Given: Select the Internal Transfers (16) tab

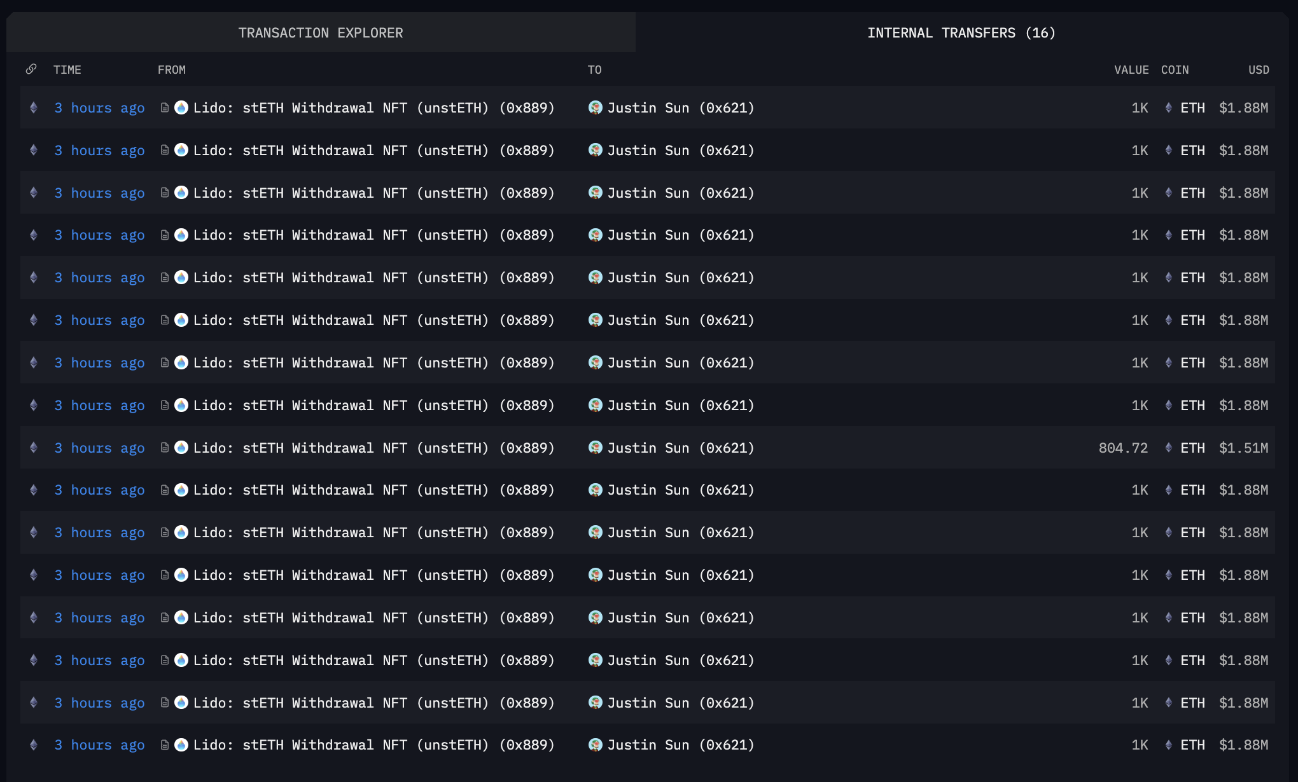Looking at the screenshot, I should (x=961, y=32).
